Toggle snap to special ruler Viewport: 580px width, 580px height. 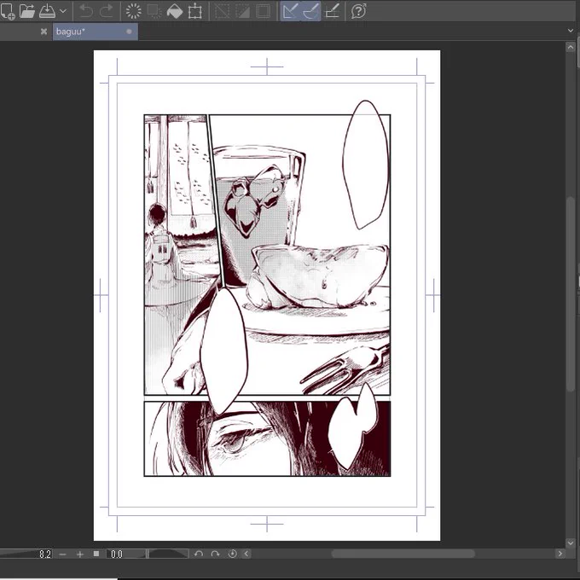(x=310, y=11)
